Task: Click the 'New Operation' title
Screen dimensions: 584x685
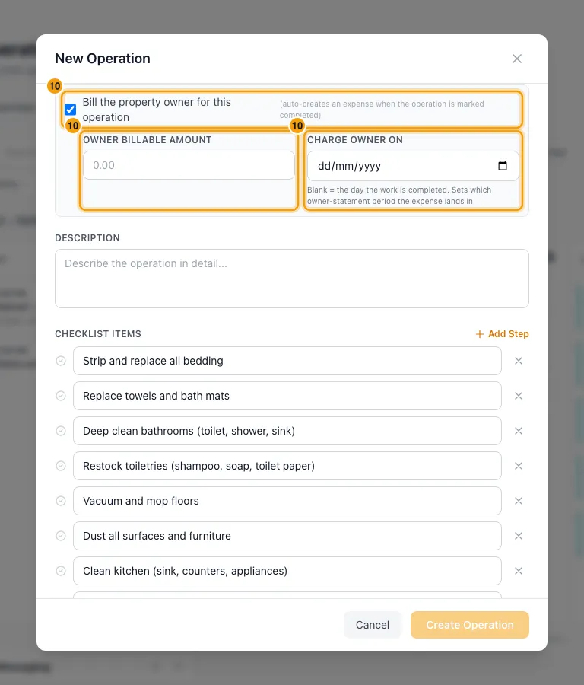Action: point(103,59)
